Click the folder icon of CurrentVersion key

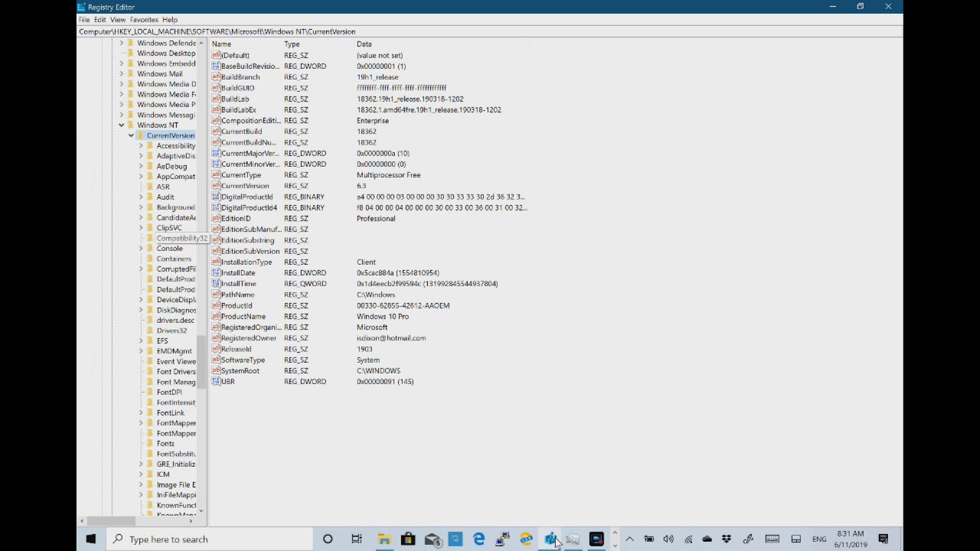141,135
